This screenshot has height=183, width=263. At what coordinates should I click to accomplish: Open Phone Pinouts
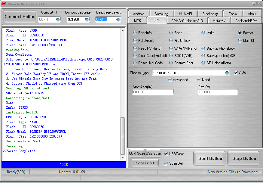tap(145, 163)
